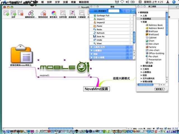The height and width of the screenshot is (134, 179).
Task: Click the reload button in adornment panel
Action: [159, 89]
